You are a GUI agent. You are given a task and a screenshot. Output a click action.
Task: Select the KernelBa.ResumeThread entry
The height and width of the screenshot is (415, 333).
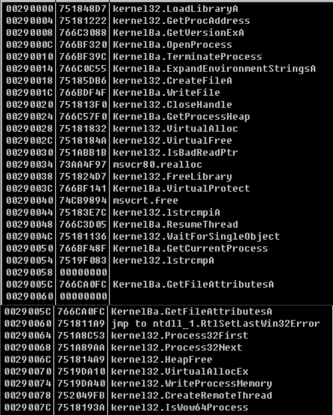(x=175, y=225)
